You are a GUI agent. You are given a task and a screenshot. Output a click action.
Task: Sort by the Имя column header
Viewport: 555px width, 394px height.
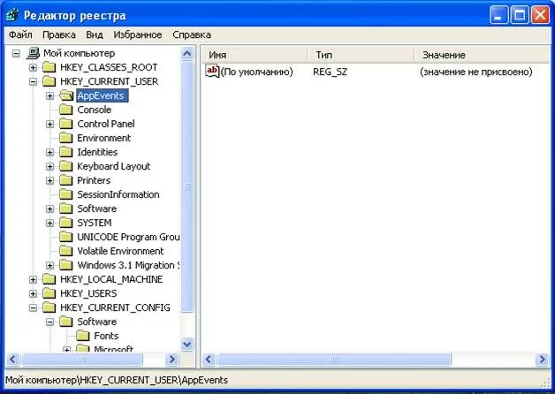coord(255,55)
